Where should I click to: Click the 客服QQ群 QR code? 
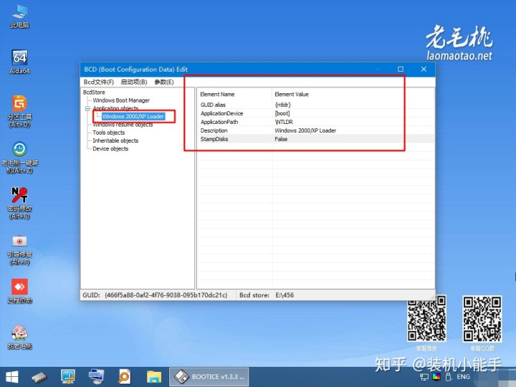(482, 318)
